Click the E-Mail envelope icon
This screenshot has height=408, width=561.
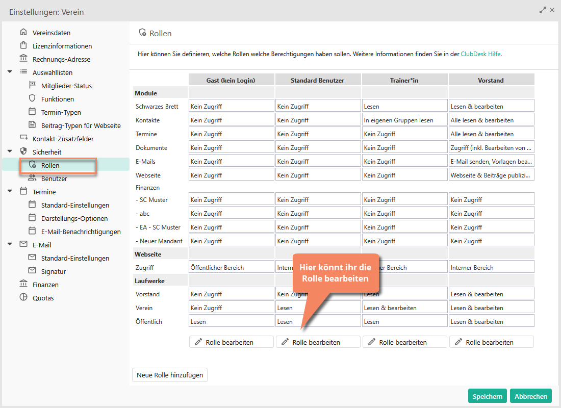(23, 244)
